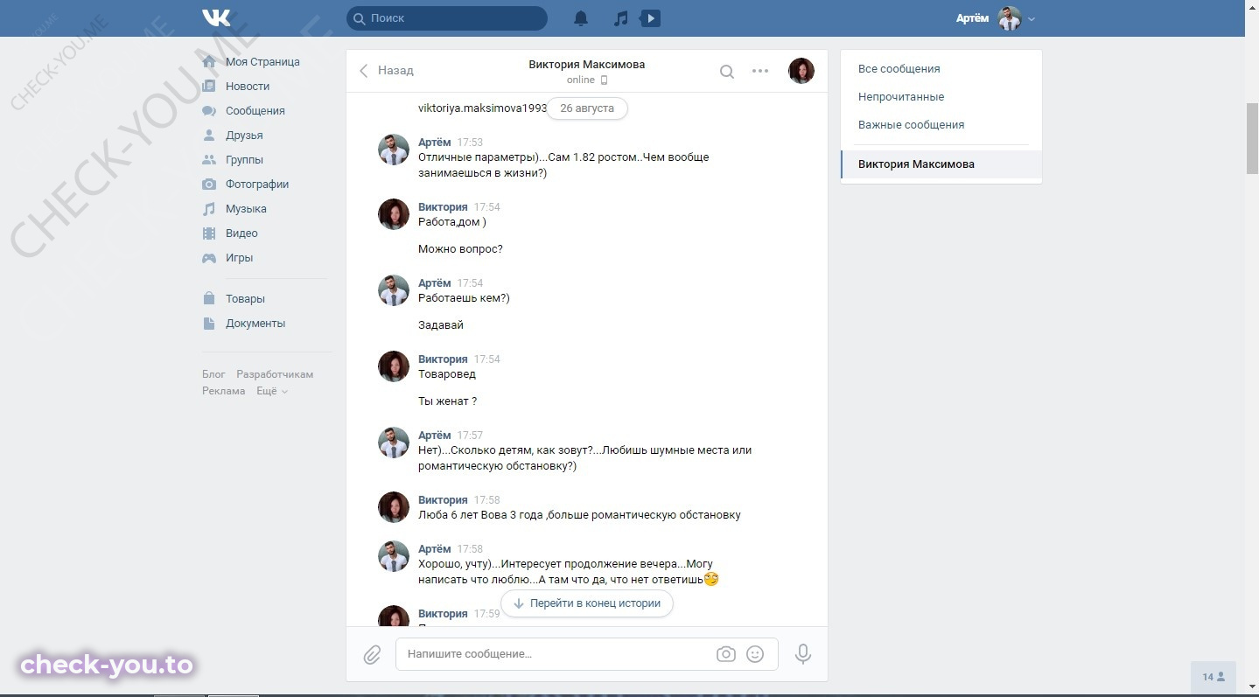The width and height of the screenshot is (1259, 697).
Task: Select Виктория Максимова conversation tab
Action: (941, 164)
